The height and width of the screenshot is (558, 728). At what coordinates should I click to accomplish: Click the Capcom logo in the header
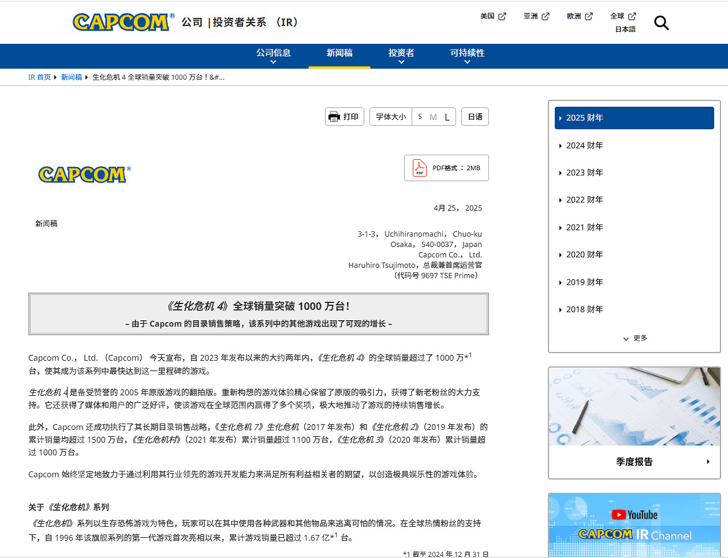(121, 22)
